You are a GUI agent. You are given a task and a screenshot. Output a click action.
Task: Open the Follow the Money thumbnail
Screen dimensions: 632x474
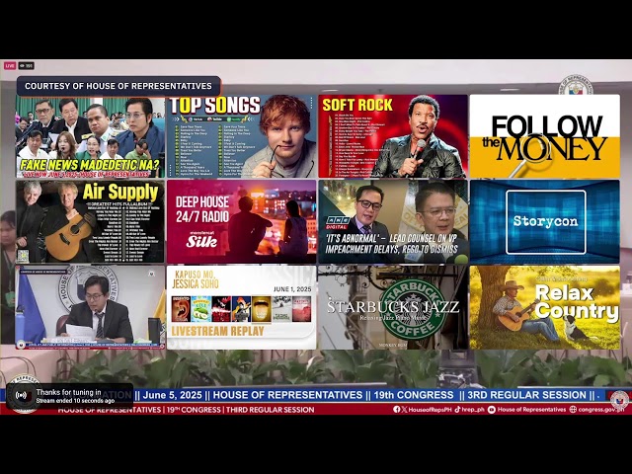click(544, 136)
